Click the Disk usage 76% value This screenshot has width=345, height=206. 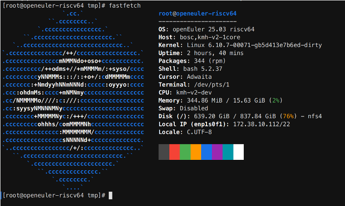coord(288,116)
